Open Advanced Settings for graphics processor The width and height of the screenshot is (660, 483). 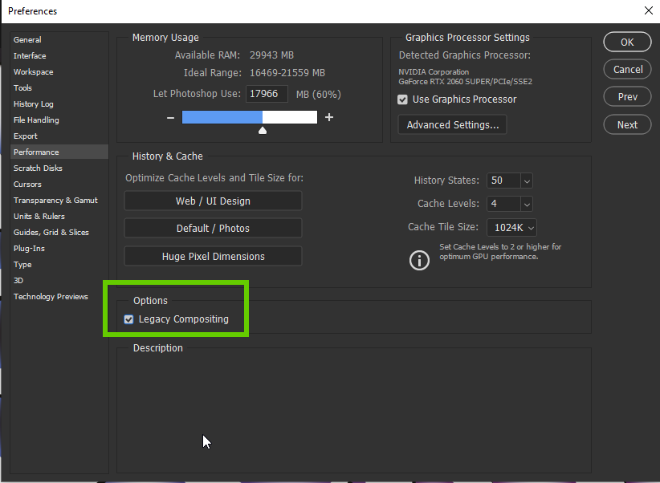click(453, 125)
